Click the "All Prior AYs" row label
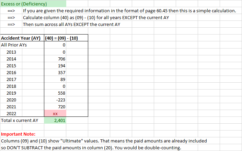The height and width of the screenshot is (151, 242). pyautogui.click(x=14, y=45)
